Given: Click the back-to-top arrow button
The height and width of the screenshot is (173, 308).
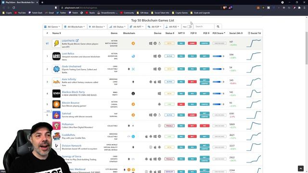Looking at the screenshot, I should [x=301, y=169].
